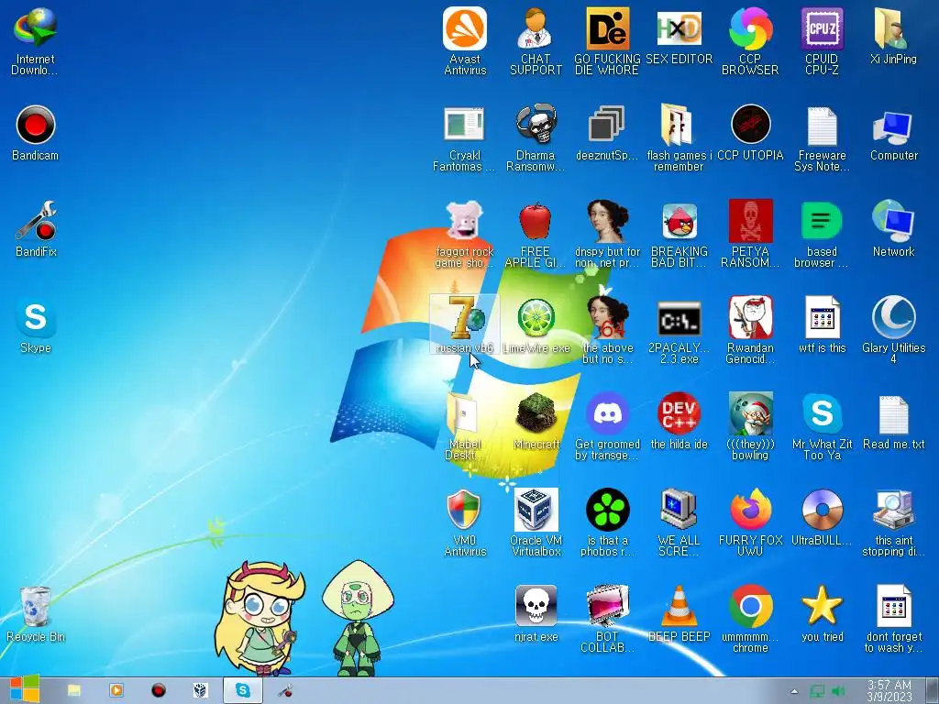This screenshot has width=939, height=704.
Task: Switch to Skype in the taskbar
Action: [242, 690]
